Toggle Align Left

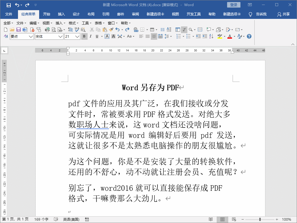click(x=141, y=36)
